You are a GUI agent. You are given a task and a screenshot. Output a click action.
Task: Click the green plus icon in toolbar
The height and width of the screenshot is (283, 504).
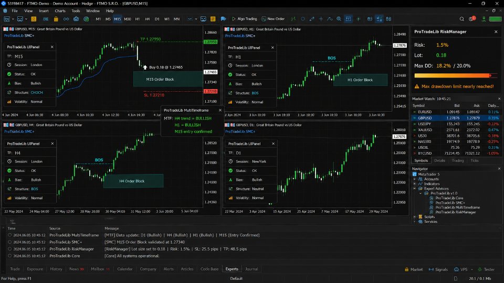pos(359,19)
